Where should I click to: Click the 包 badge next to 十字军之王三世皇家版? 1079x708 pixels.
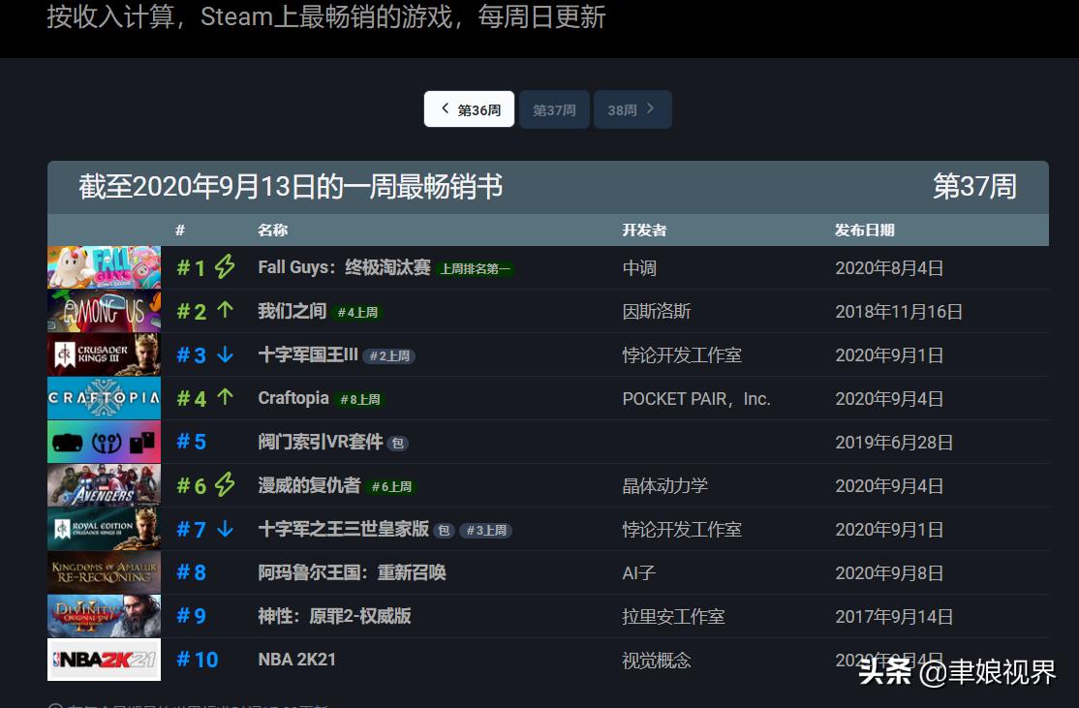(442, 530)
